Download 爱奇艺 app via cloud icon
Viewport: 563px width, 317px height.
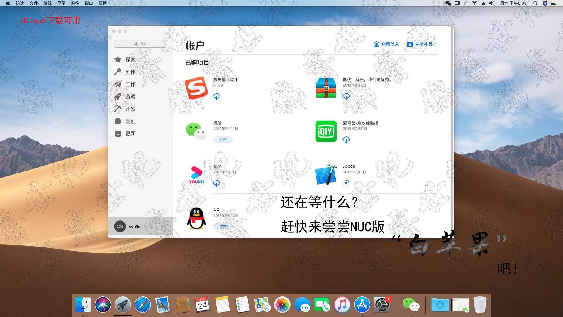(x=346, y=140)
